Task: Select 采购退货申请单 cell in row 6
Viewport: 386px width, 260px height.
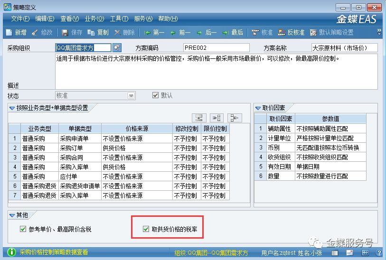Action: (x=80, y=186)
